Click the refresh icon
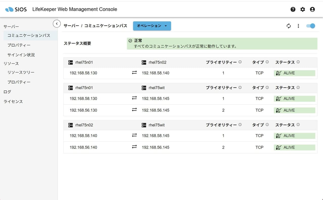The height and width of the screenshot is (200, 323). [x=289, y=26]
